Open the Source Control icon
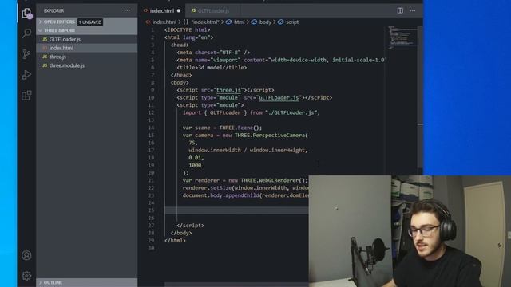 [26, 54]
